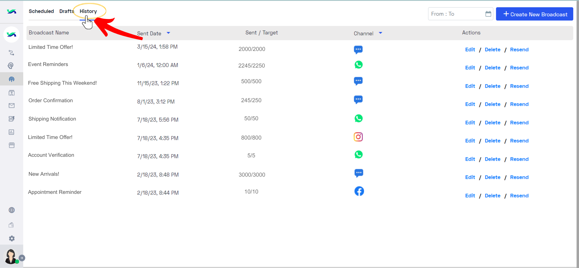
Task: Click the Shipping Notification broadcast name
Action: coord(52,119)
